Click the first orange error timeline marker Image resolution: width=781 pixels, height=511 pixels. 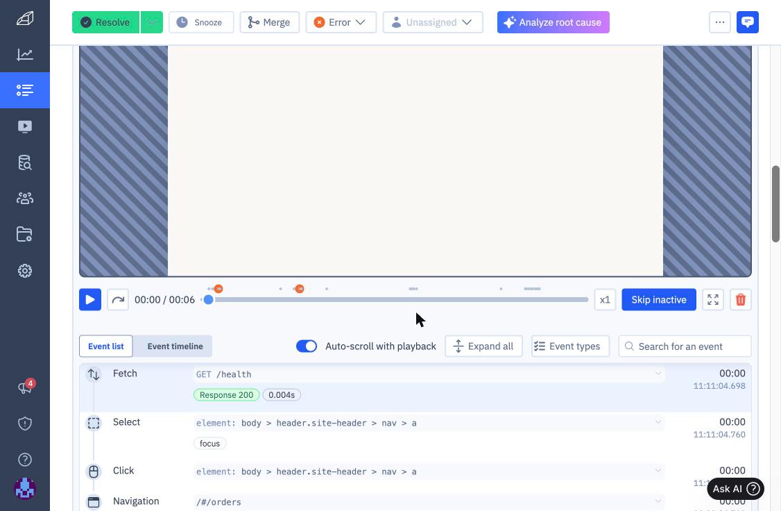tap(218, 289)
